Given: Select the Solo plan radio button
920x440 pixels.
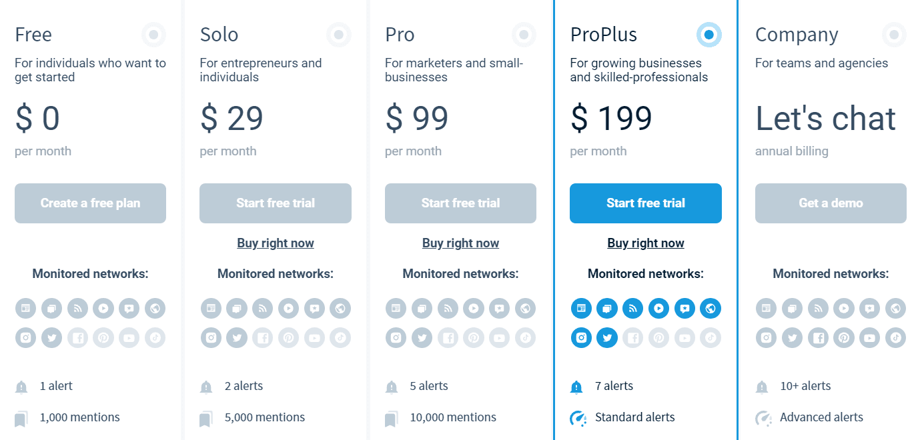Looking at the screenshot, I should (x=339, y=34).
